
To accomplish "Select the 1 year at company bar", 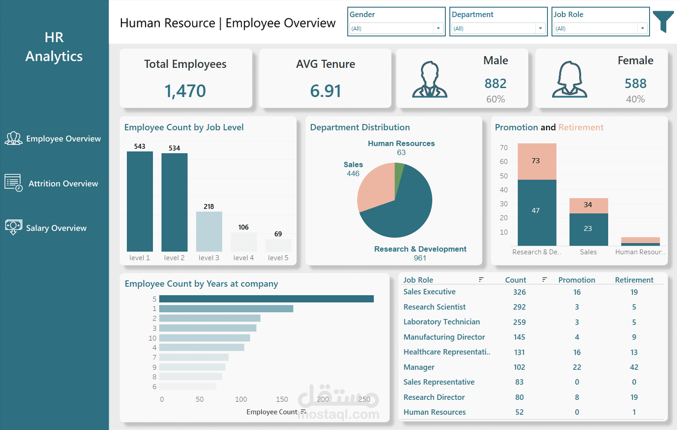I will click(x=226, y=309).
